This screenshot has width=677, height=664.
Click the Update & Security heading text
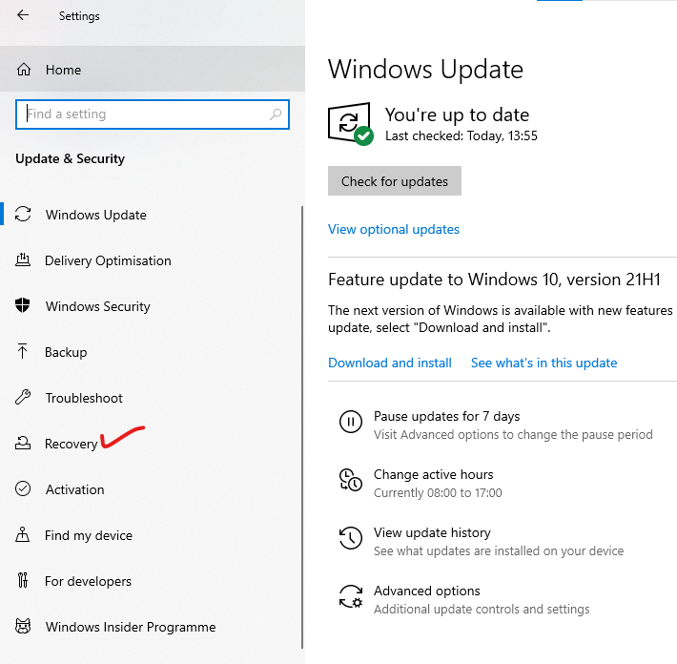pyautogui.click(x=70, y=159)
